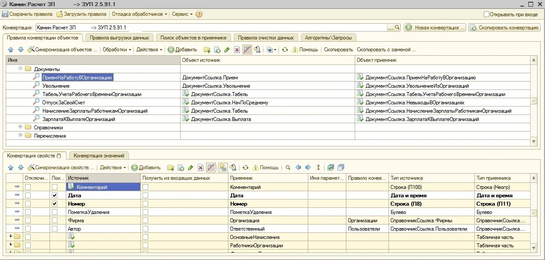Image resolution: width=545 pixels, height=260 pixels.
Task: Collapse the Документы tree group
Action: tap(21, 69)
